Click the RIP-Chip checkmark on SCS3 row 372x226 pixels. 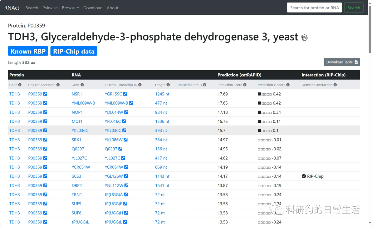(x=304, y=176)
